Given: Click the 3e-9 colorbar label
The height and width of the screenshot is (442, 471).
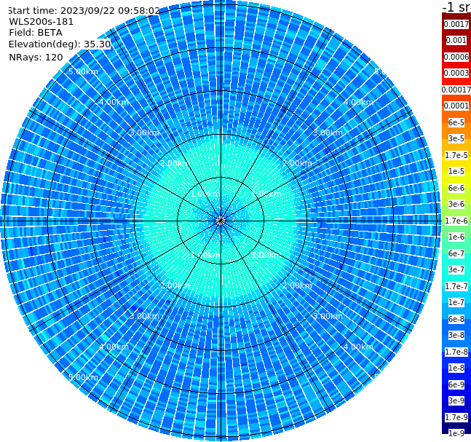Looking at the screenshot, I should coord(456,400).
